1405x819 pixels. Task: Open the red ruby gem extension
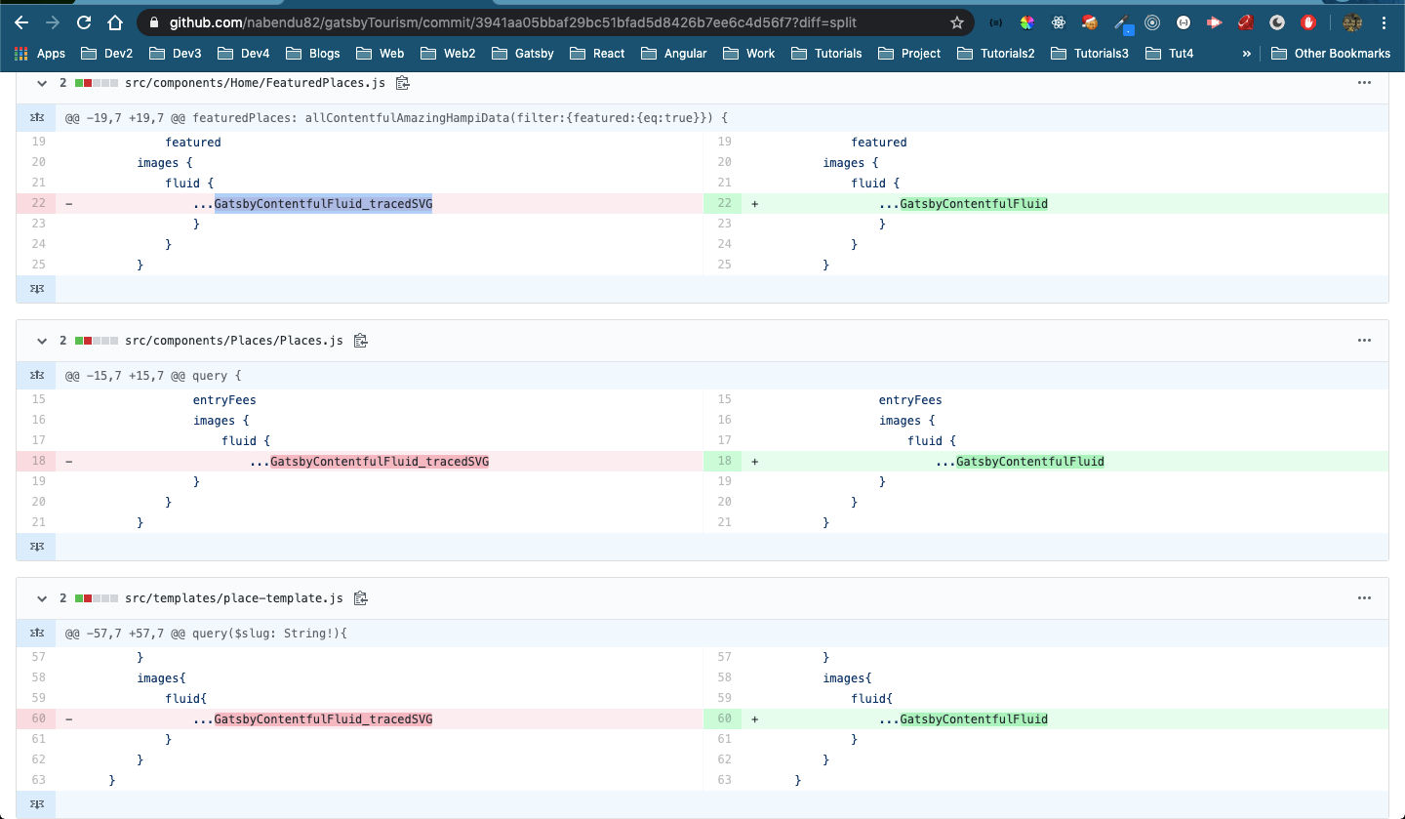pyautogui.click(x=1246, y=22)
